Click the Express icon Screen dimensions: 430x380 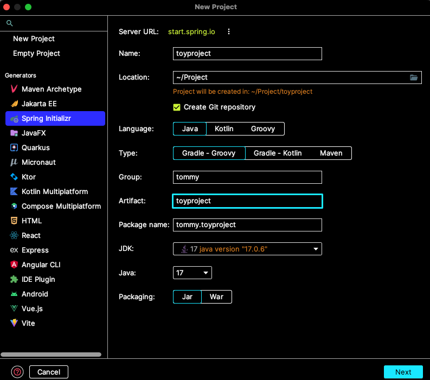[14, 250]
